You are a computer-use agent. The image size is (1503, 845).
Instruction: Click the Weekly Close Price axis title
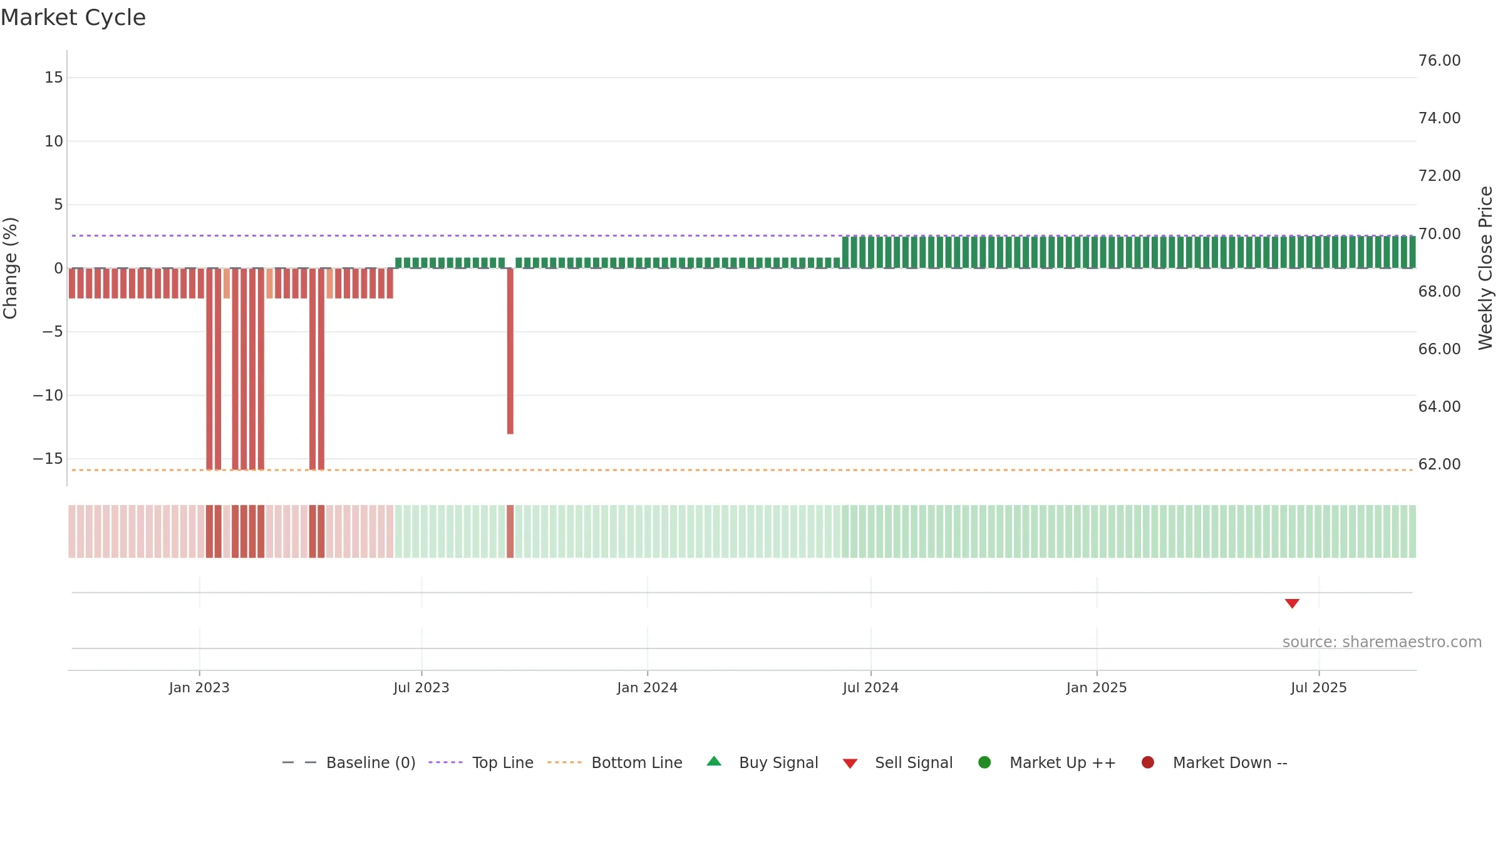click(1485, 268)
